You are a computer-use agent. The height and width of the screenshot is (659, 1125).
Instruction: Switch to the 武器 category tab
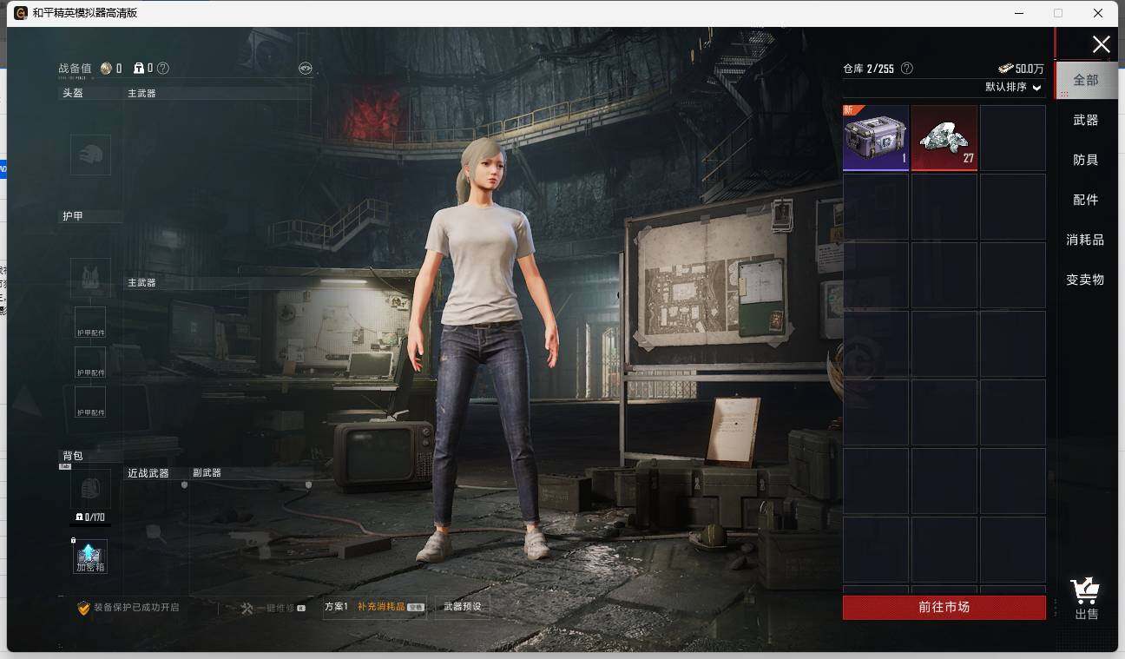click(x=1086, y=120)
